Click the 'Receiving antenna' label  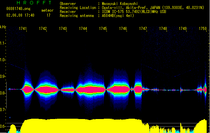click(x=77, y=16)
